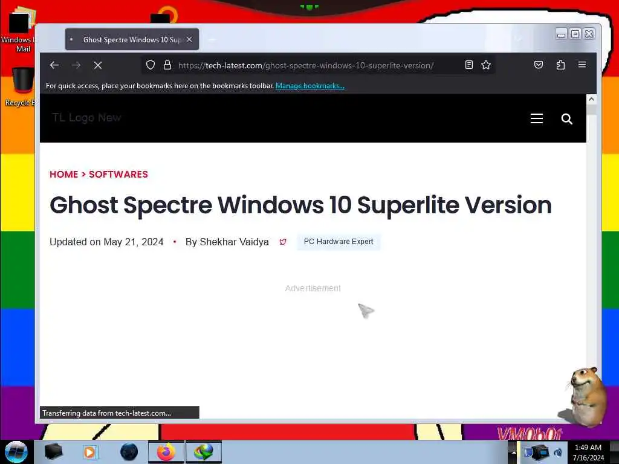The image size is (619, 464).
Task: Click the address bar URL
Action: [x=305, y=65]
